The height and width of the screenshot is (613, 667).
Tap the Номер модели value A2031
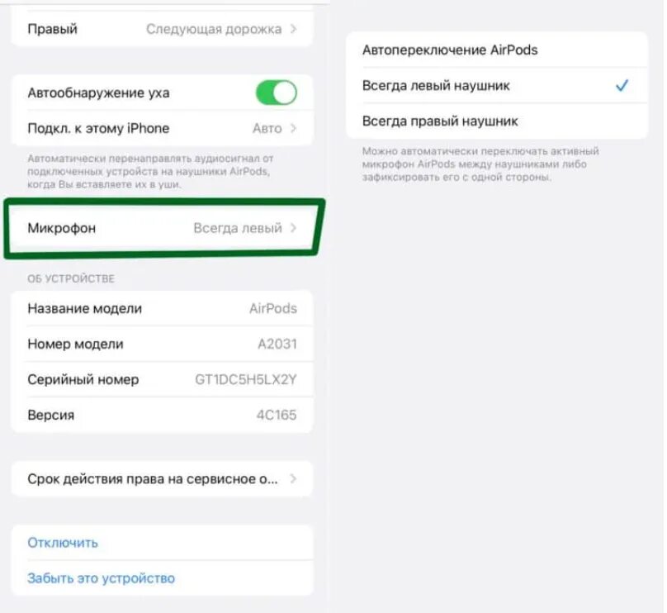point(277,344)
